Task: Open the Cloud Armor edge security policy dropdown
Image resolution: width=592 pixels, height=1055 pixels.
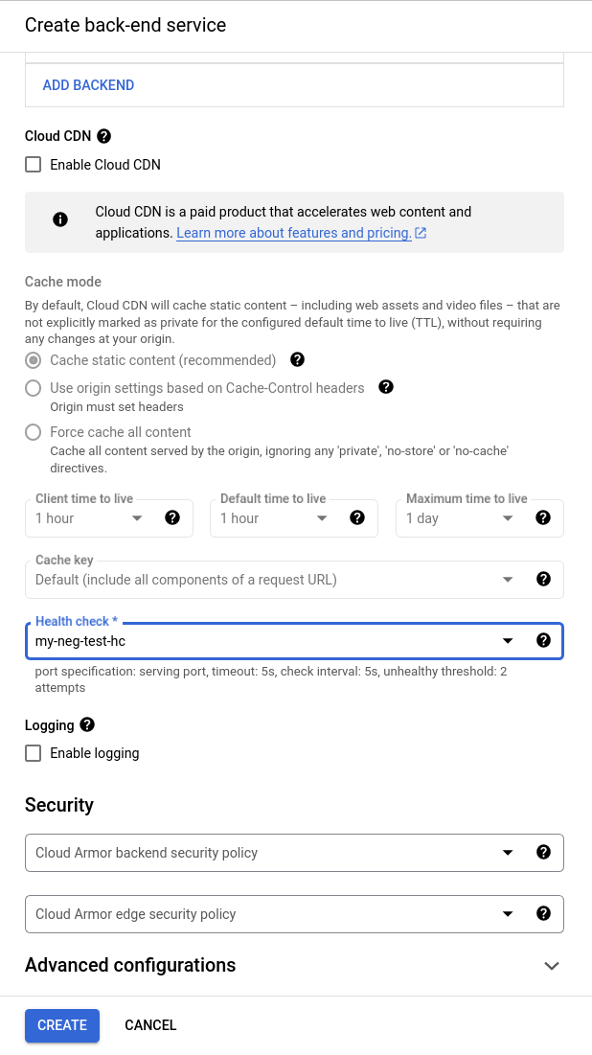Action: [508, 913]
